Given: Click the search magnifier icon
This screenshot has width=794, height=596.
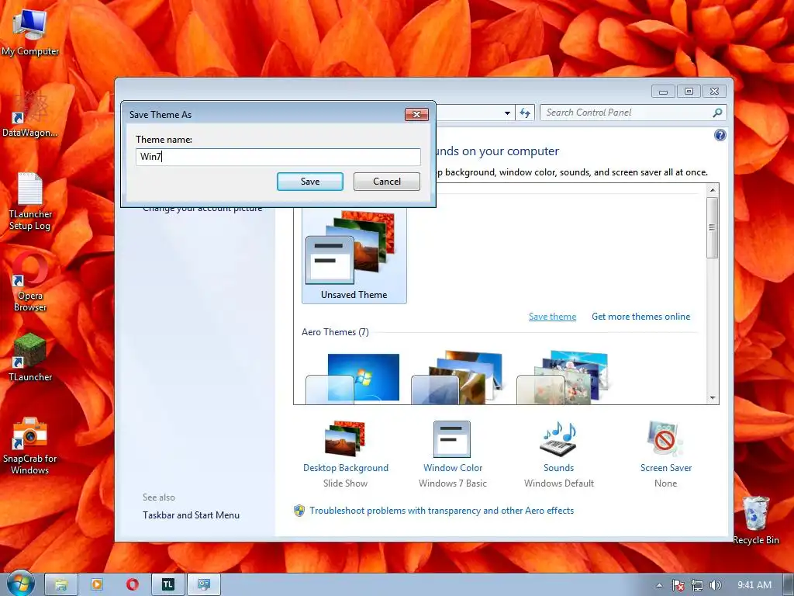Looking at the screenshot, I should coord(717,113).
